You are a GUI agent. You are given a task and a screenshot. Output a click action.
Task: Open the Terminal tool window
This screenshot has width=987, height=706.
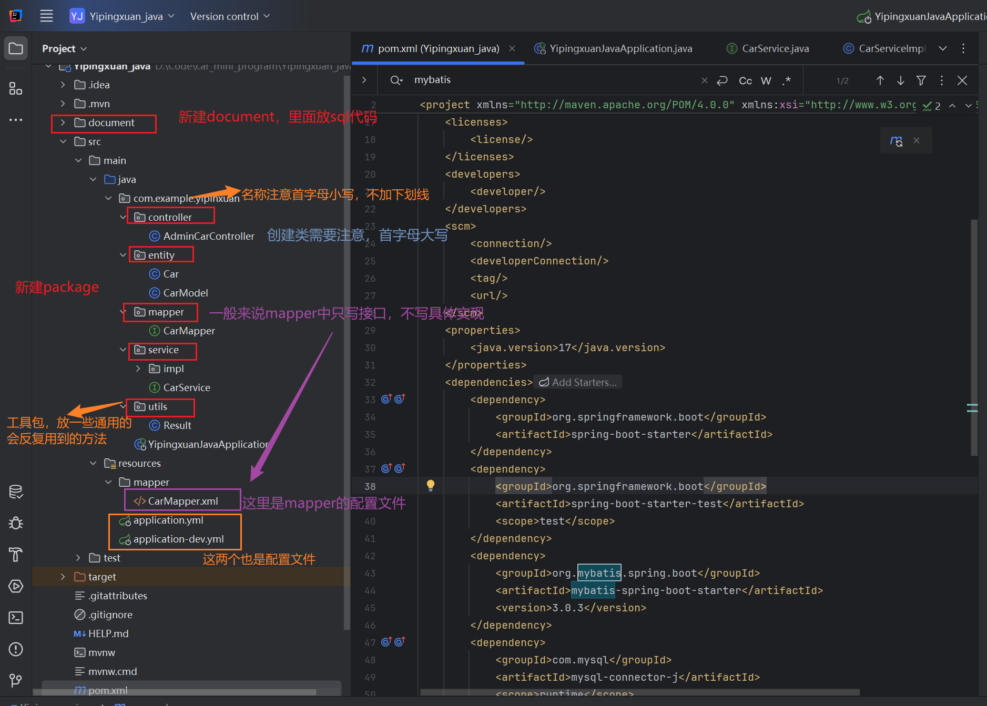point(16,618)
